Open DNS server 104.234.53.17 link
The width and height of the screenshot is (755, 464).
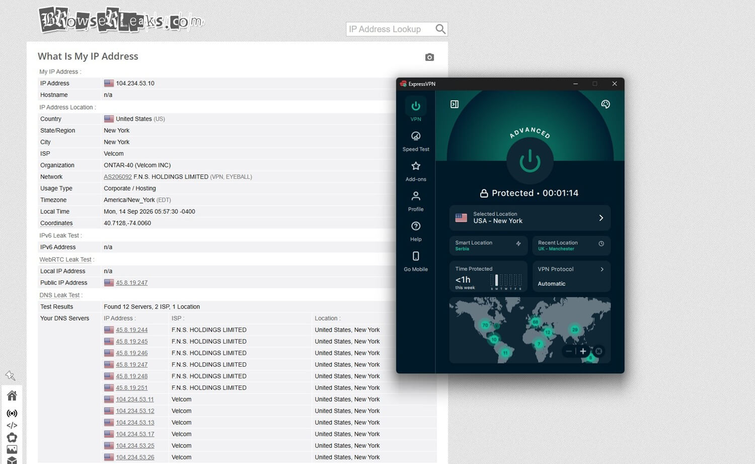pyautogui.click(x=135, y=434)
